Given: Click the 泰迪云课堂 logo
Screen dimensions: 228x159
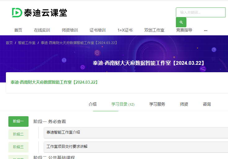Looking at the screenshot, I should coord(40,13).
